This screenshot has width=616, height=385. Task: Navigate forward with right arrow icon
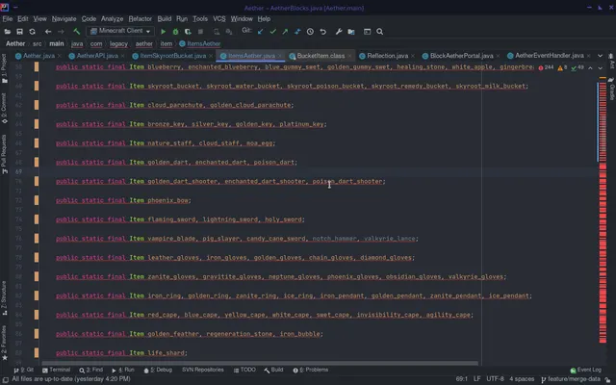(x=61, y=32)
